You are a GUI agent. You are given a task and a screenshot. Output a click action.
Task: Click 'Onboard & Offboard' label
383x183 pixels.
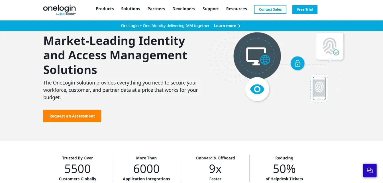[215, 158]
